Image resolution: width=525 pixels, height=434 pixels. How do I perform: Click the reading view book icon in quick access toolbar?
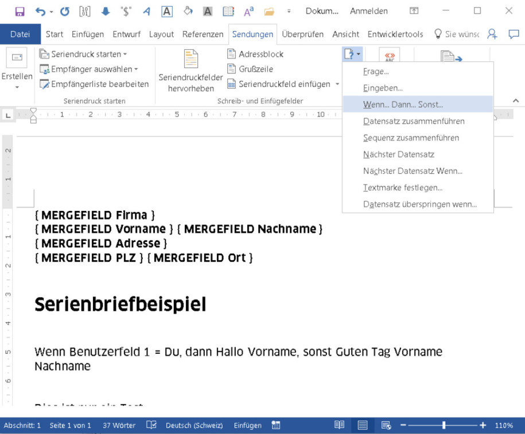pos(228,11)
